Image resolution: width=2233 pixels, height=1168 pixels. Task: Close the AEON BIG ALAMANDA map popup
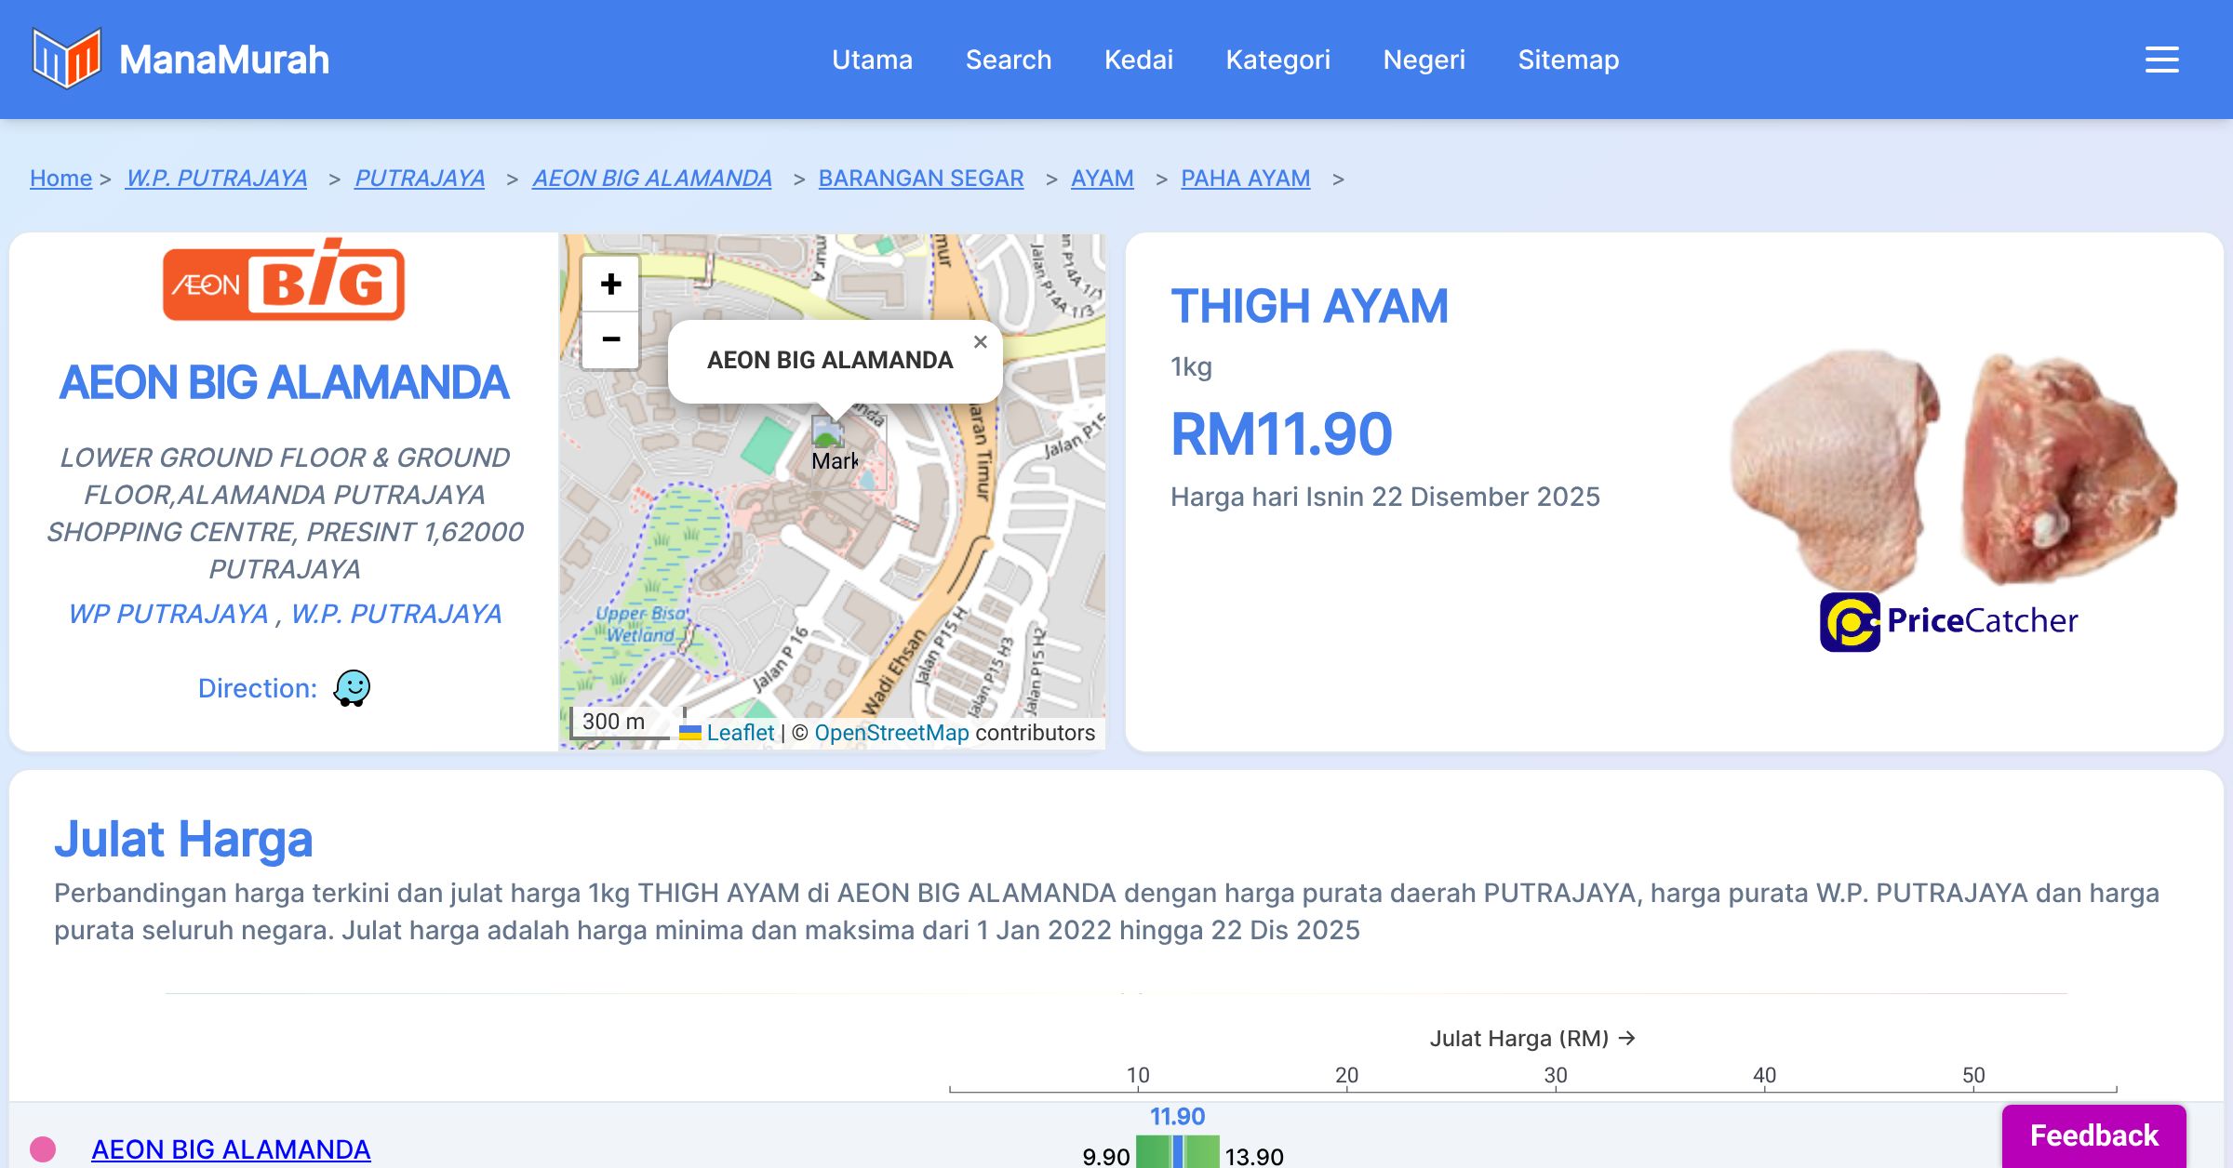(x=980, y=342)
